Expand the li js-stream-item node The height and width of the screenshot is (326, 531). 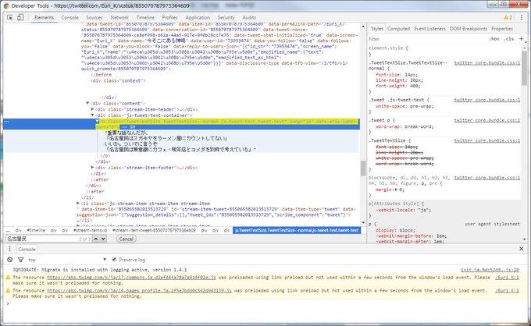(x=78, y=204)
